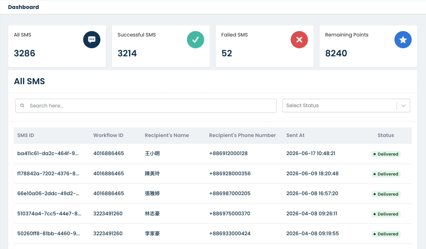The height and width of the screenshot is (249, 426).
Task: Click phone number +886928000356
Action: (x=230, y=174)
